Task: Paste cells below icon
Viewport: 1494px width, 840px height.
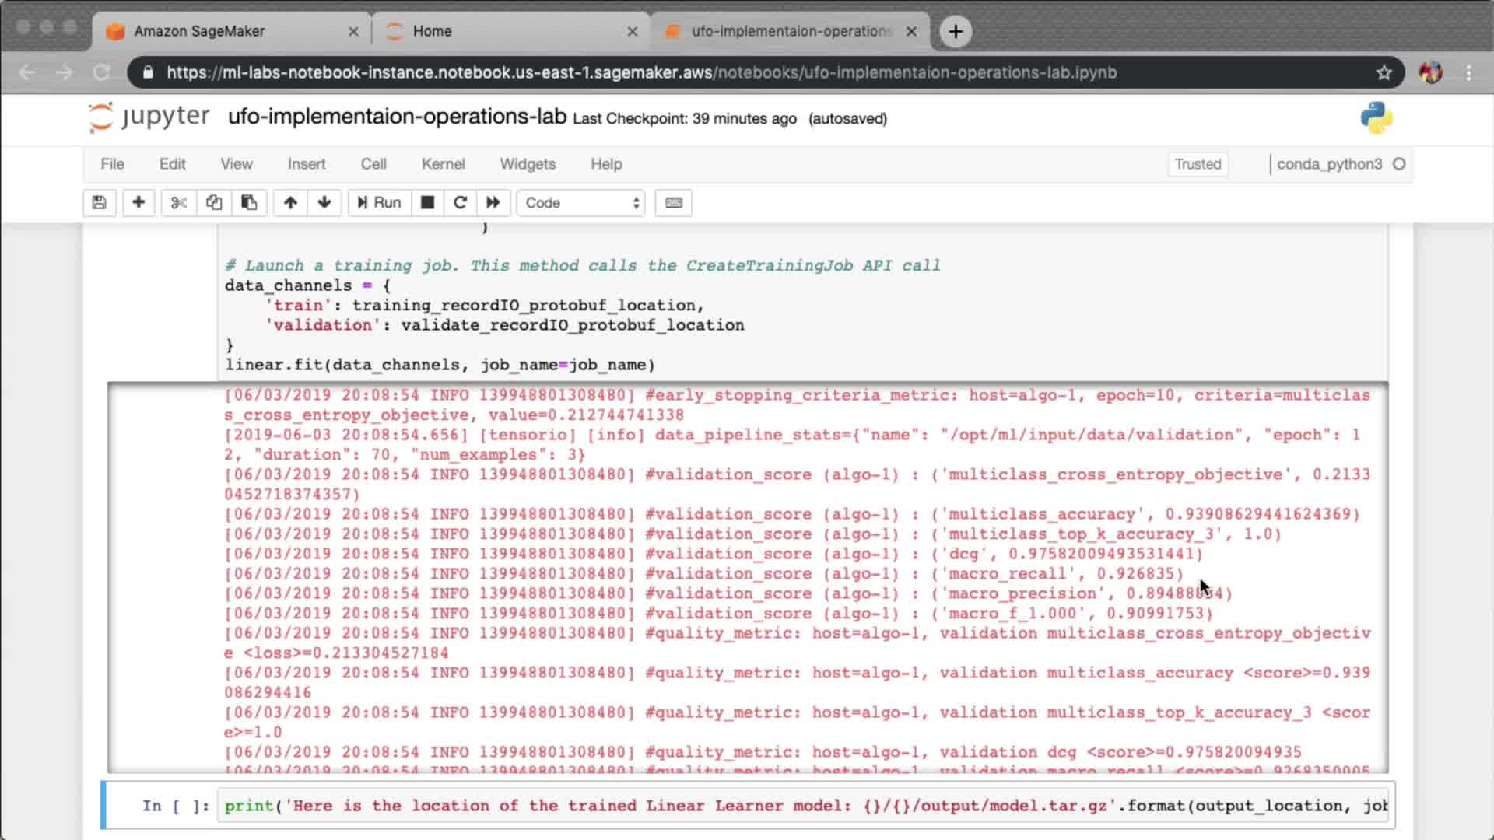Action: pyautogui.click(x=249, y=203)
